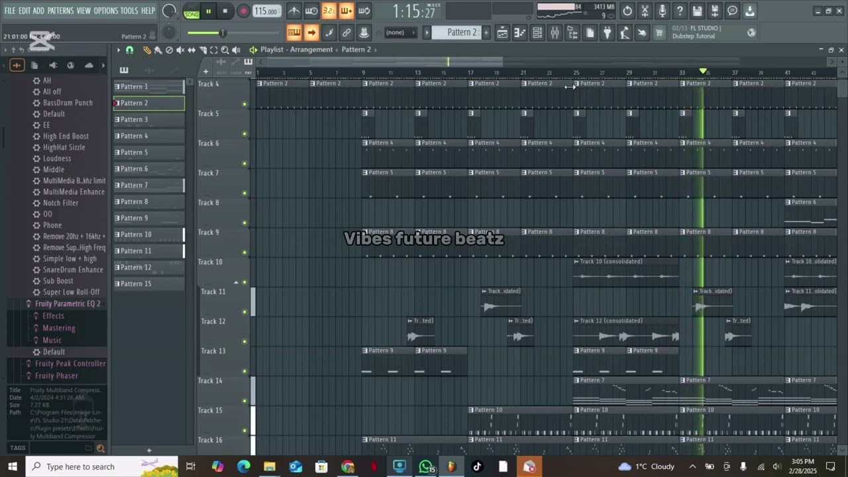Viewport: 848px width, 477px height.
Task: Click the 115.000 tempo field
Action: point(266,11)
